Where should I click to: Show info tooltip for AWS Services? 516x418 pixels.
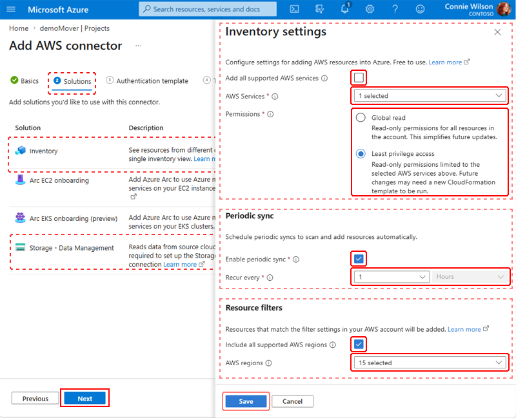click(x=275, y=96)
